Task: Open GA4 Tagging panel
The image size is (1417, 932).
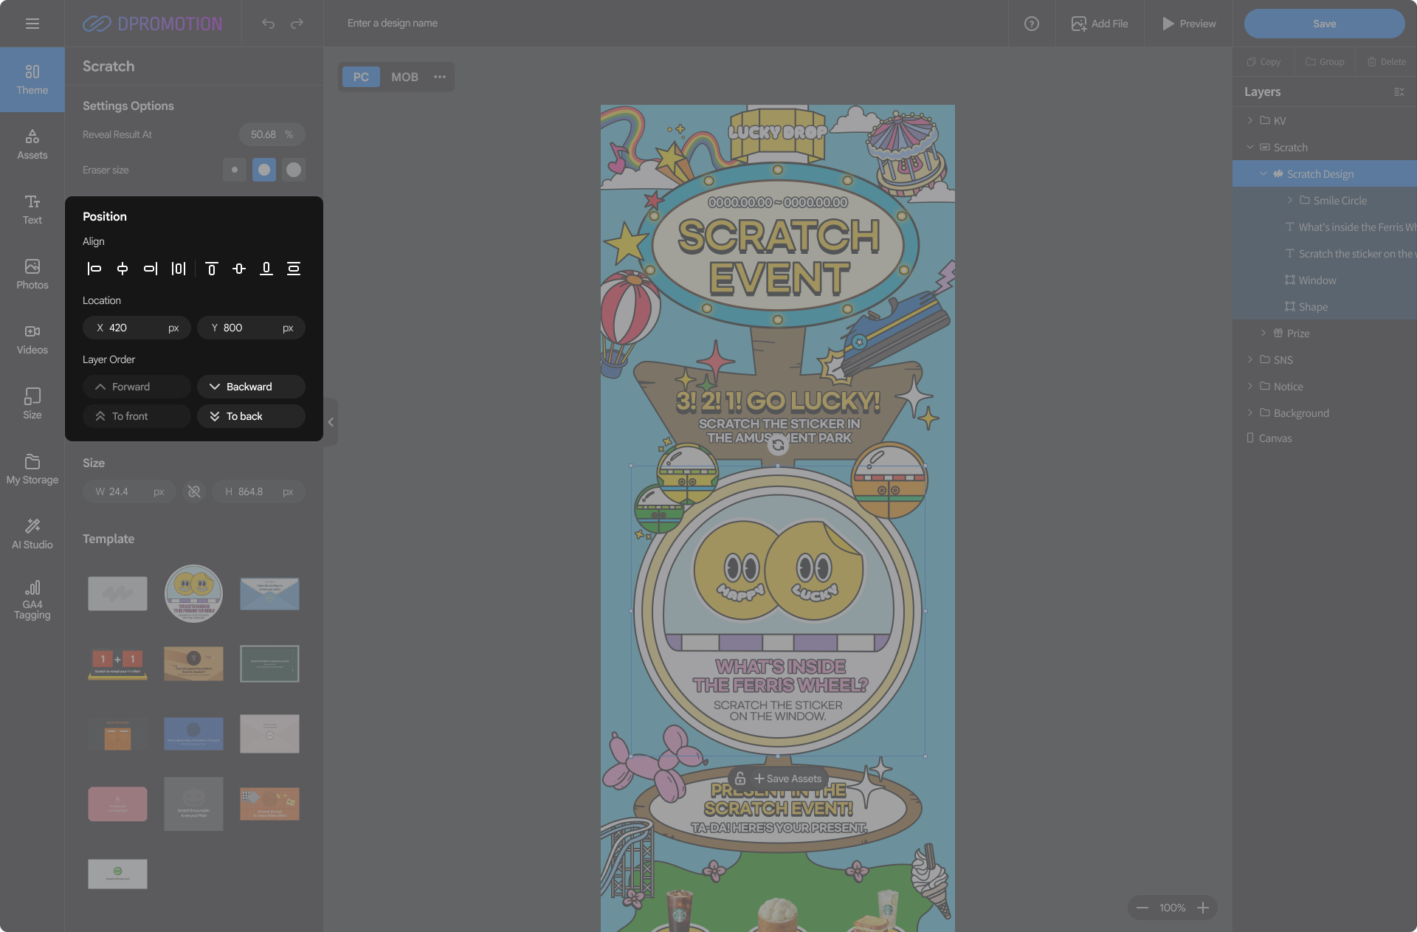Action: (32, 598)
